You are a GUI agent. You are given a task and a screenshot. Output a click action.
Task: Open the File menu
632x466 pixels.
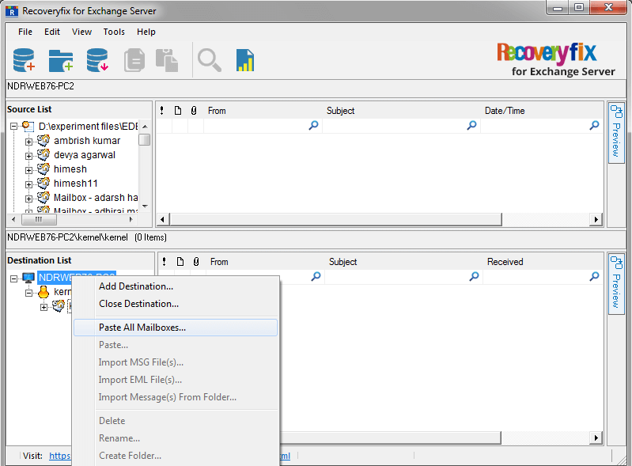click(25, 32)
